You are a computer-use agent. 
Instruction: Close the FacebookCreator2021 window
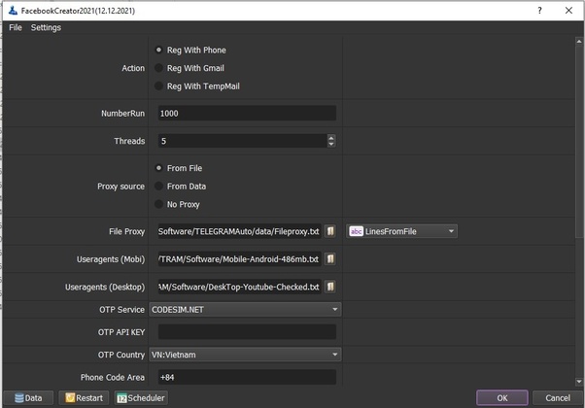point(568,11)
